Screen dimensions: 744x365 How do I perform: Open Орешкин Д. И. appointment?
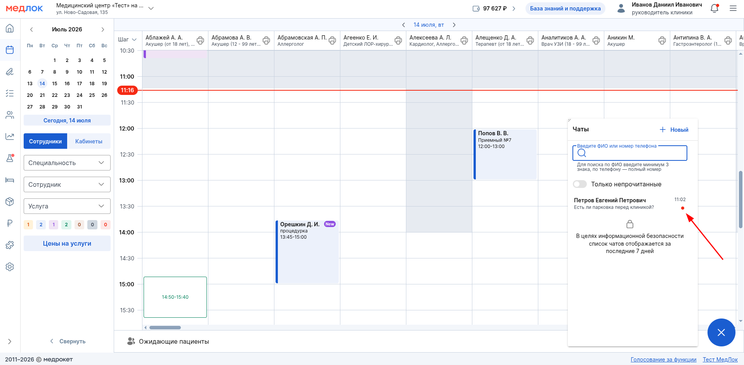pyautogui.click(x=307, y=252)
